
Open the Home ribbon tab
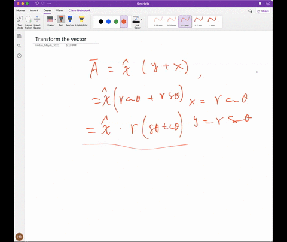(x=20, y=10)
